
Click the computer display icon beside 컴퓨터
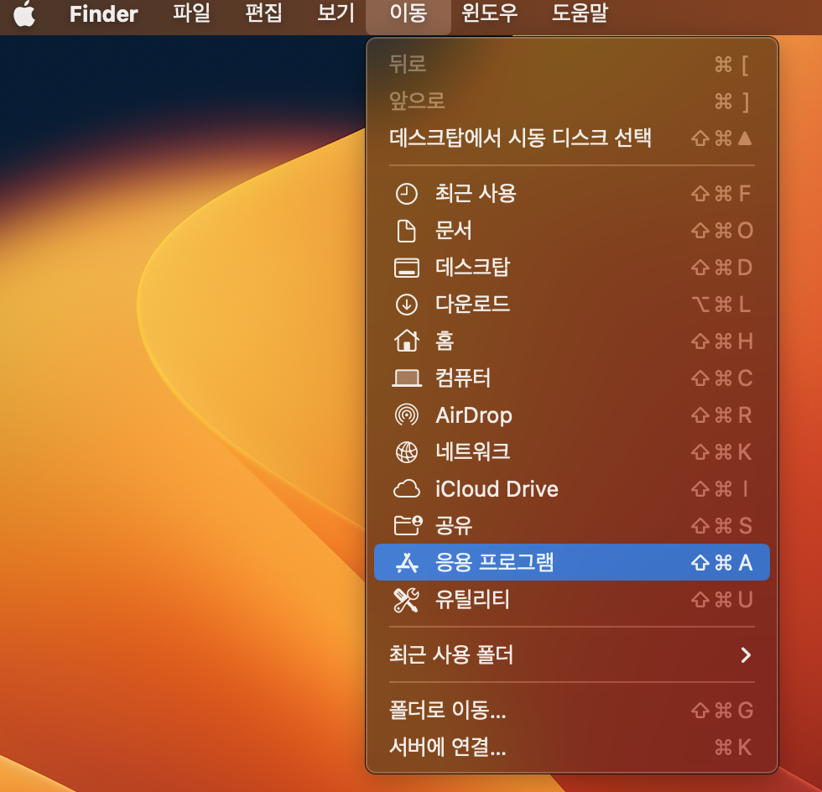pos(408,378)
